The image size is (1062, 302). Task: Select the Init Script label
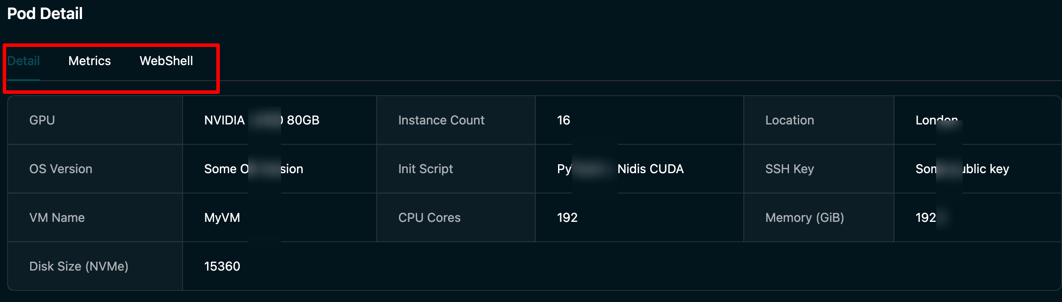[x=425, y=169]
